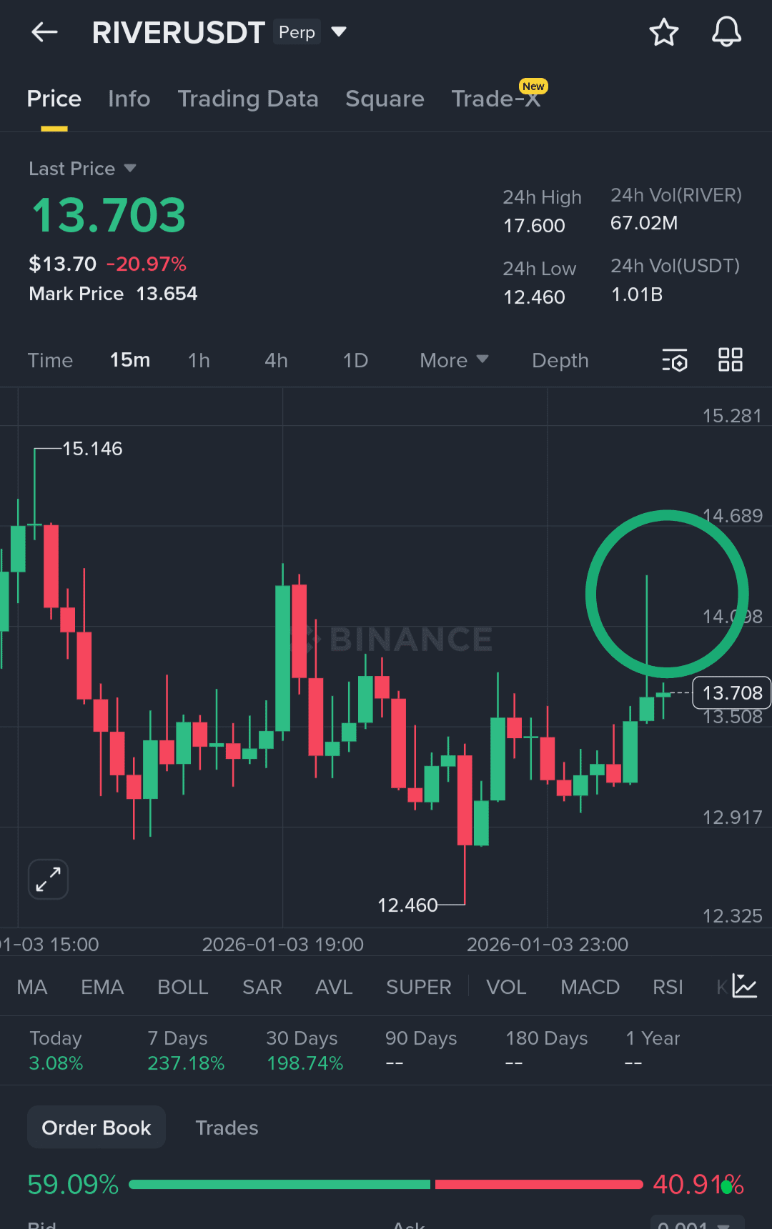772x1229 pixels.
Task: Toggle the VOL sub-indicator
Action: coord(506,987)
